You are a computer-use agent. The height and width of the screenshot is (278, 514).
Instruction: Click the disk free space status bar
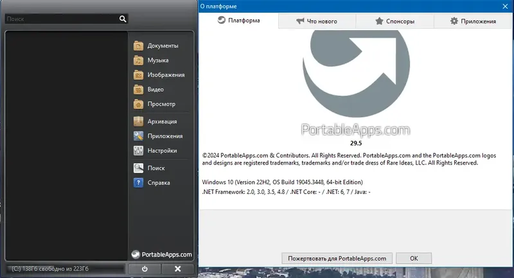[x=65, y=269]
